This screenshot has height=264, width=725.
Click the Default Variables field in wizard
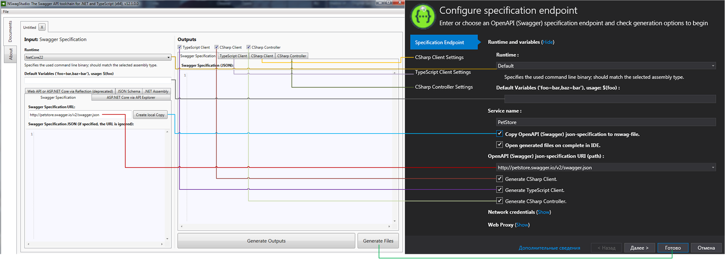pos(610,99)
